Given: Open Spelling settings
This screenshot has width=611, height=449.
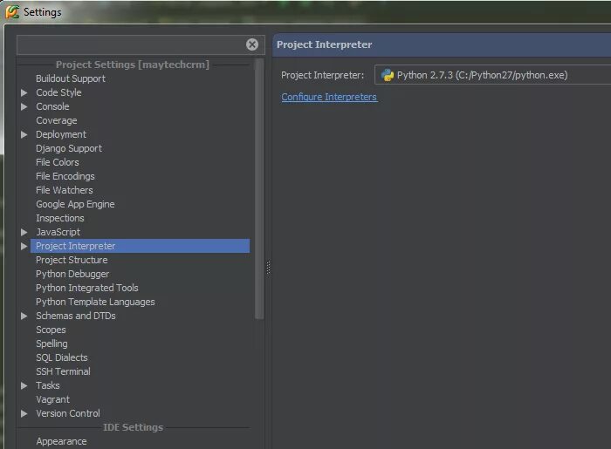Looking at the screenshot, I should (51, 344).
